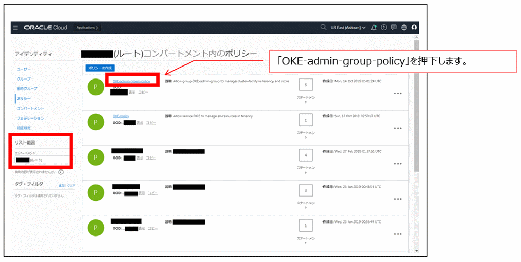This screenshot has height=262, width=521.
Task: Click the info icon beside the search-help text
Action: (x=61, y=172)
